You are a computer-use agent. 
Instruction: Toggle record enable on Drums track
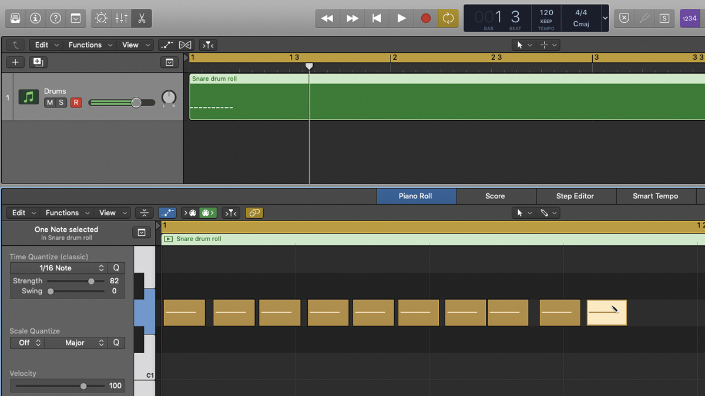click(76, 103)
